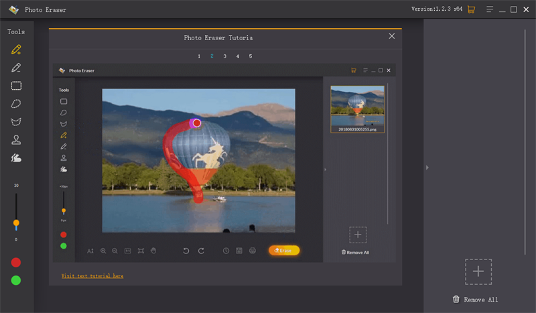536x313 pixels.
Task: Pick the large green color swatch in main sidebar
Action: [16, 281]
